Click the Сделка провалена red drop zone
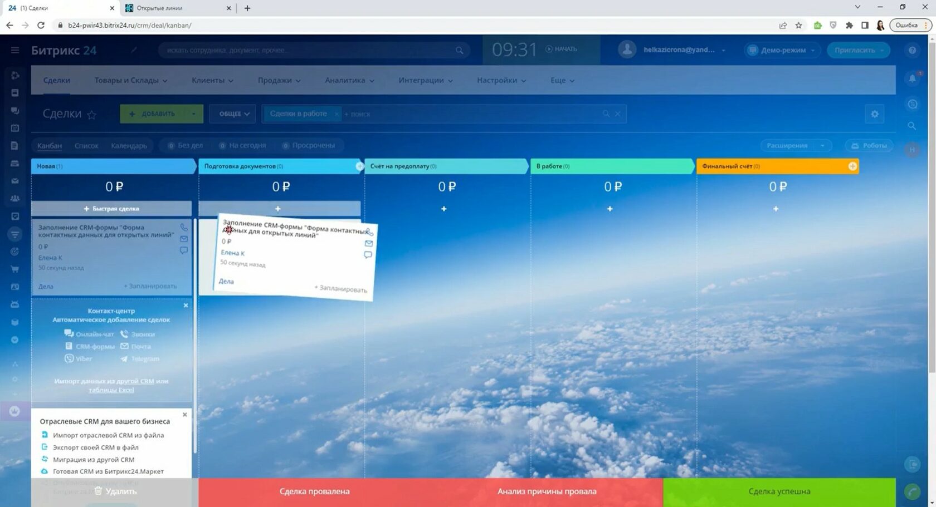The image size is (936, 507). [314, 492]
